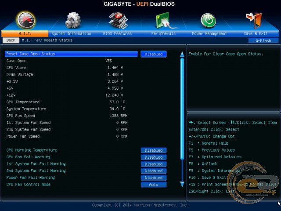Click the 2nd System Fan Speed label

(29, 129)
